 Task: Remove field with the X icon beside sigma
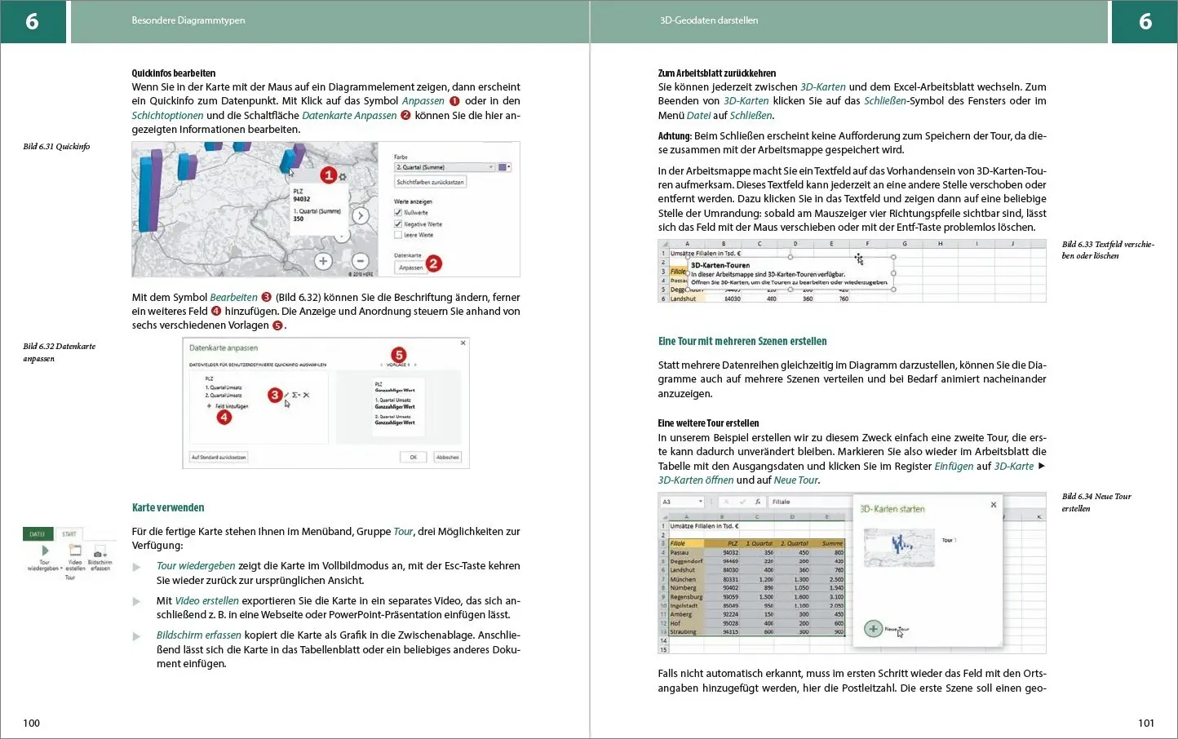tap(306, 395)
